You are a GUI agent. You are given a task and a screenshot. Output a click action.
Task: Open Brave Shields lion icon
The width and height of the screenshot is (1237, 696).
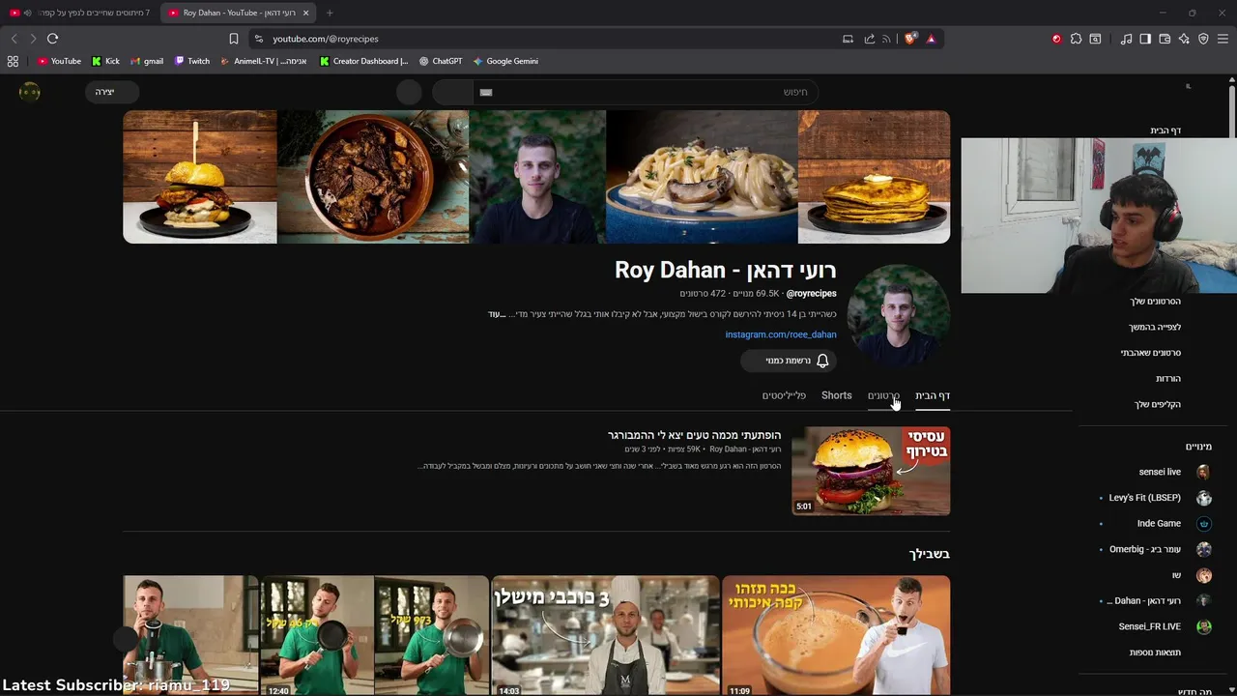coord(909,39)
